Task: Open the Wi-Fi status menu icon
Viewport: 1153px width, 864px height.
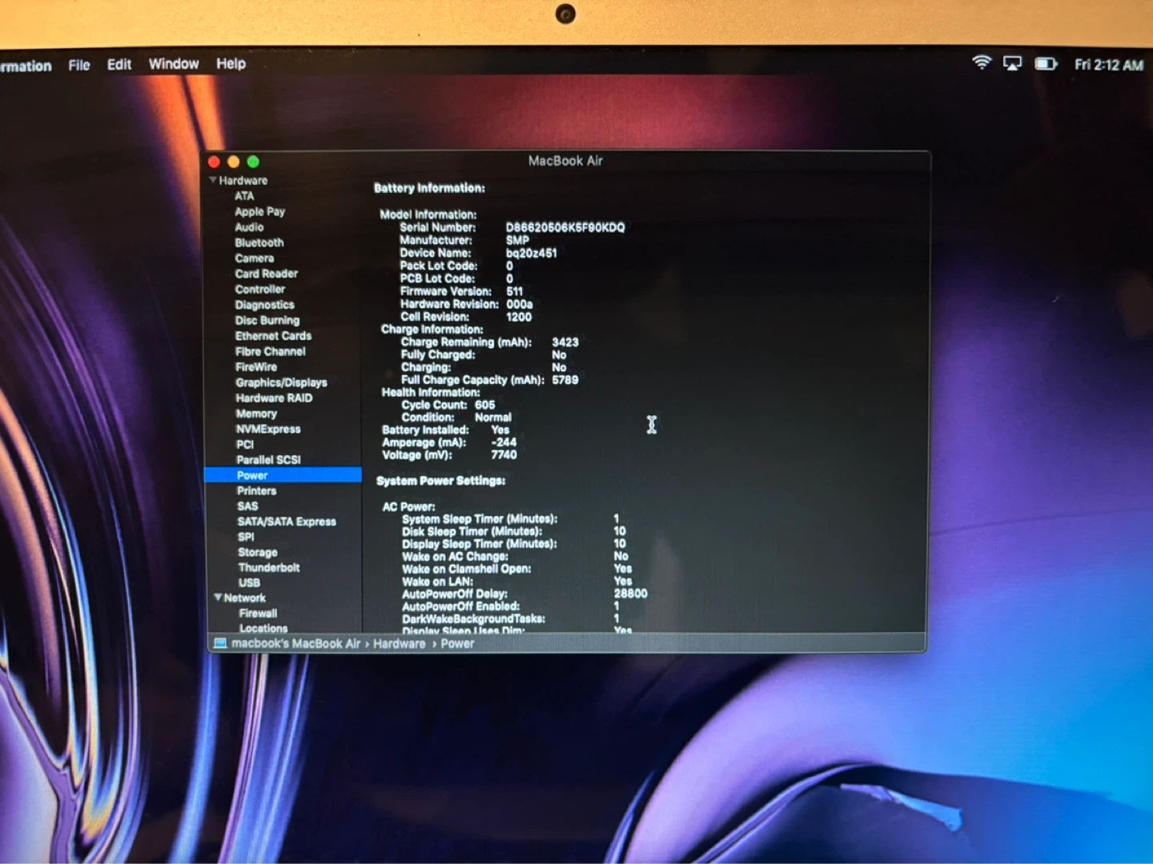Action: tap(982, 63)
